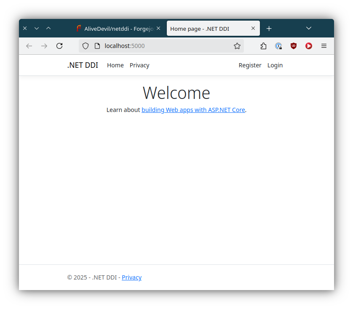This screenshot has height=309, width=353.
Task: Follow building Web apps with ASP.NET Core link
Action: 193,110
